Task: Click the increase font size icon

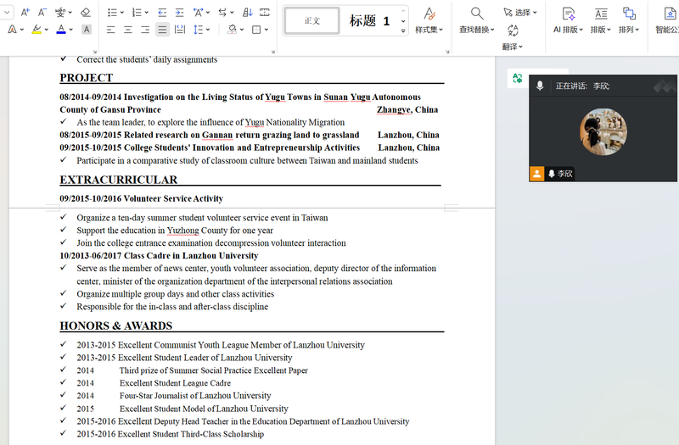Action: 25,13
